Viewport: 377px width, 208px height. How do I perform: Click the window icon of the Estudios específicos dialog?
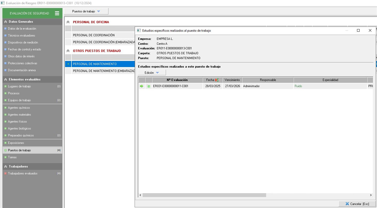tap(139, 30)
